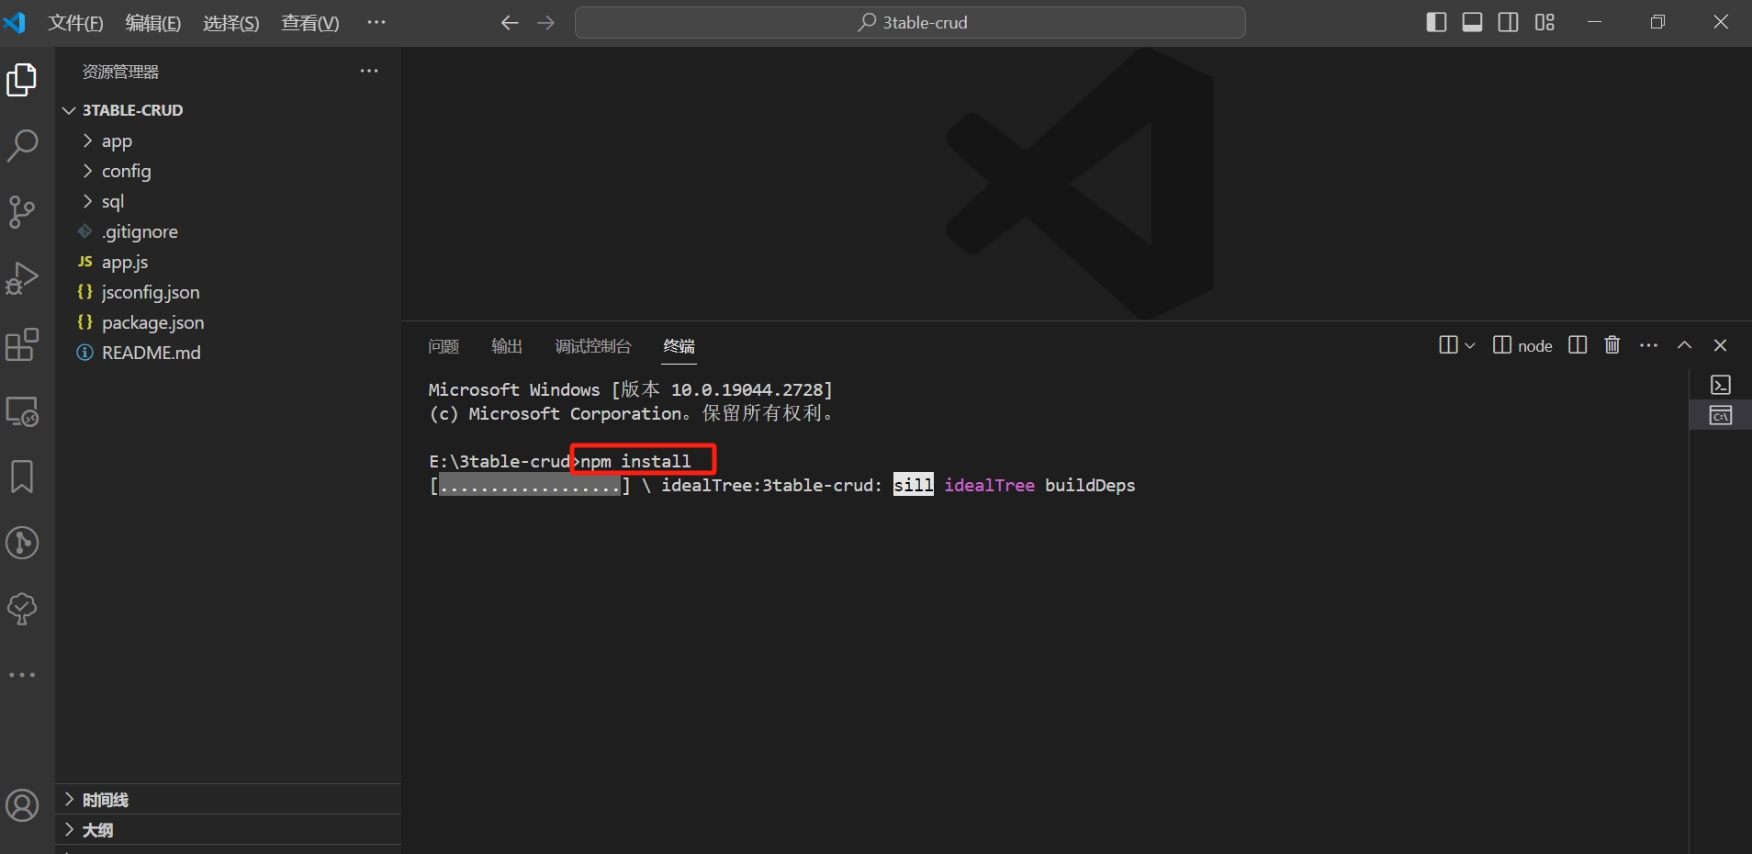
Task: Expand the 时间线 section
Action: (106, 800)
